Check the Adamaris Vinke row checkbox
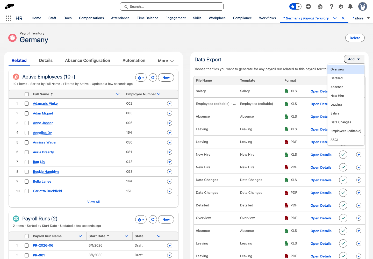This screenshot has width=373, height=259. [x=27, y=104]
